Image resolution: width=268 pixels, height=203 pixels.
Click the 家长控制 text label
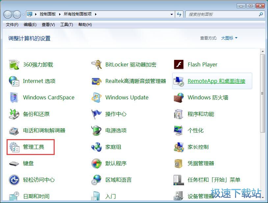pyautogui.click(x=198, y=147)
